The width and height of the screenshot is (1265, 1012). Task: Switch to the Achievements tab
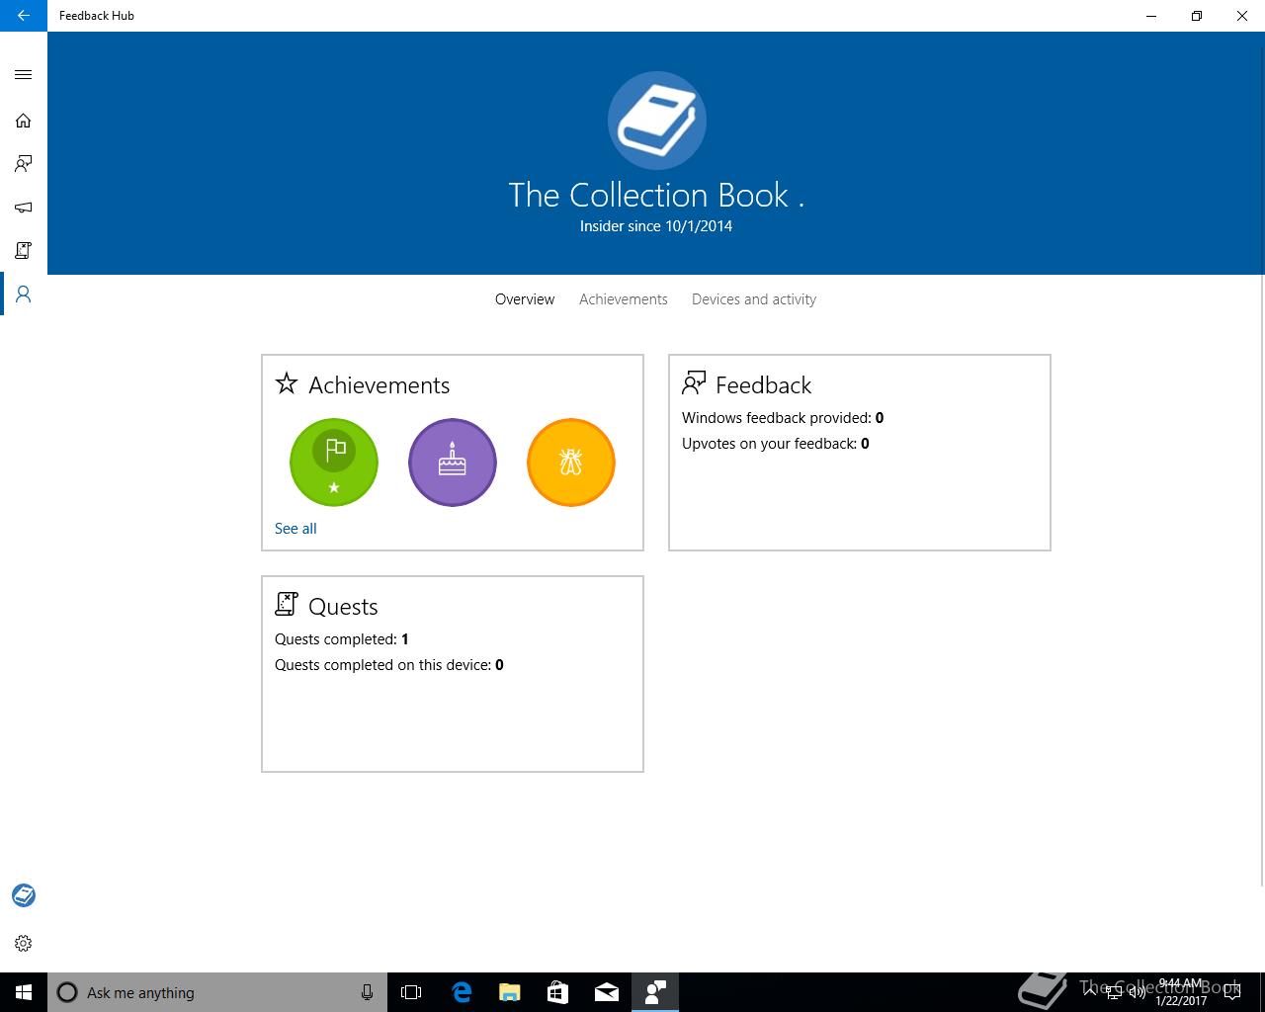pos(624,299)
